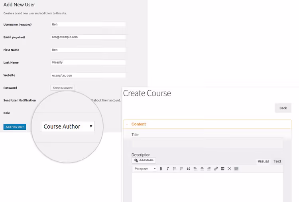Screen dimensions: 299x202
Task: Open the Paragraph format dropdown
Action: (x=145, y=169)
